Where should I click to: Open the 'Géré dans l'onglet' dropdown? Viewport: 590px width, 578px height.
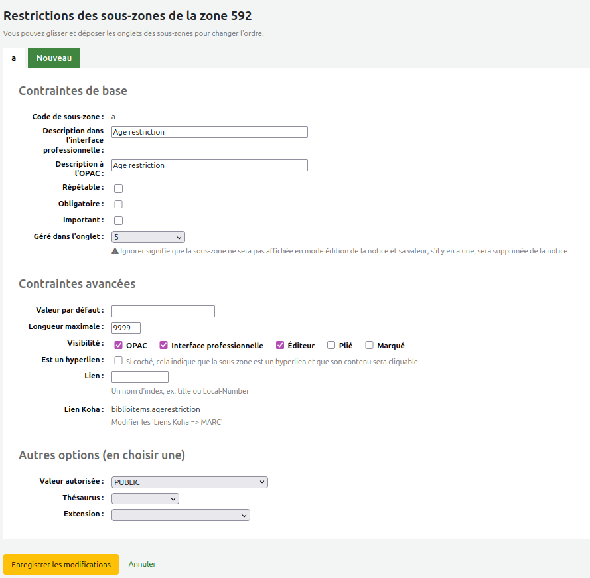coord(148,237)
